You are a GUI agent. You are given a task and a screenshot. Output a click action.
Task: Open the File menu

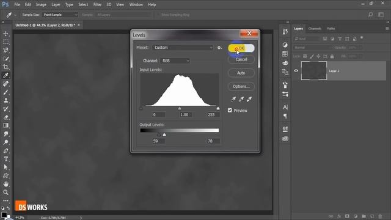pyautogui.click(x=17, y=4)
